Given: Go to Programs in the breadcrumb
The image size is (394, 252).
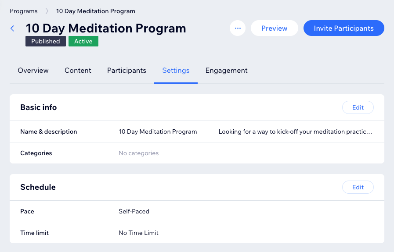Looking at the screenshot, I should (x=24, y=11).
